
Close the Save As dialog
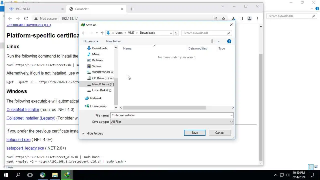[x=231, y=25]
